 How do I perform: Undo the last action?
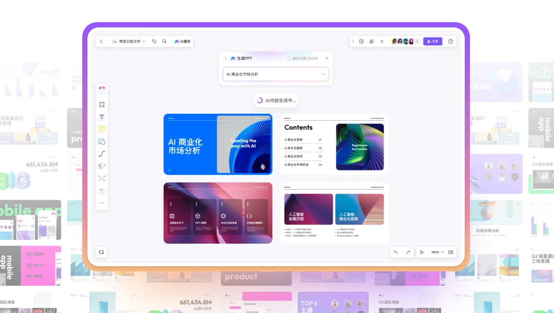pos(396,252)
